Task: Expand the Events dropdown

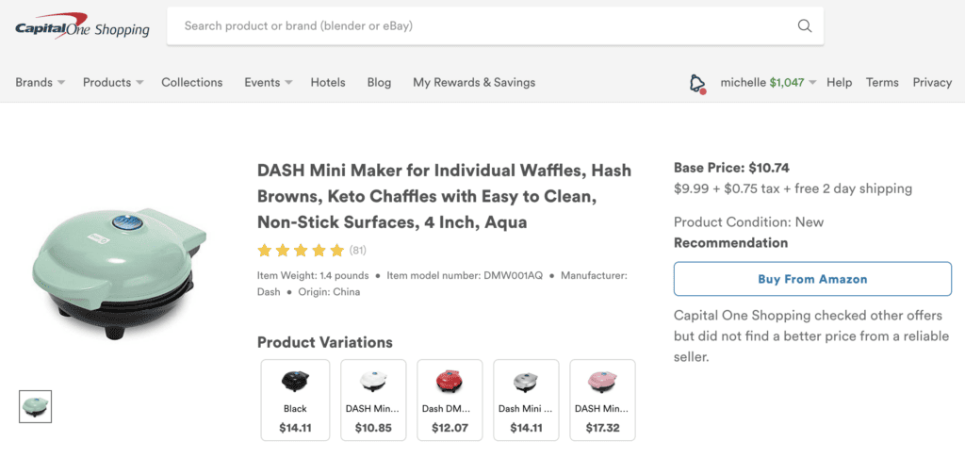Action: 269,83
